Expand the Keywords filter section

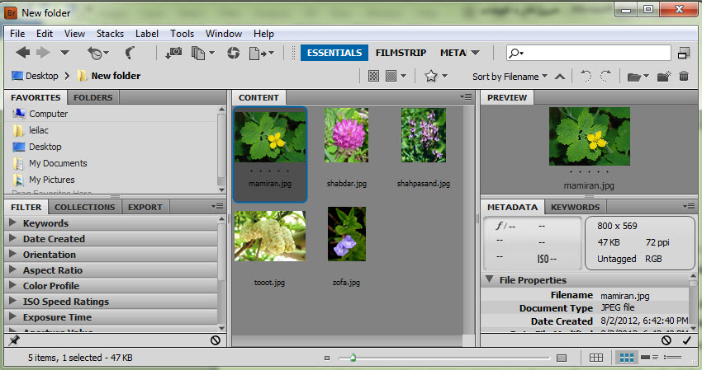[x=13, y=223]
